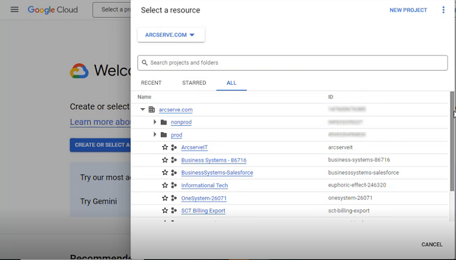Click the CANCEL button
Image resolution: width=456 pixels, height=260 pixels.
pyautogui.click(x=432, y=245)
